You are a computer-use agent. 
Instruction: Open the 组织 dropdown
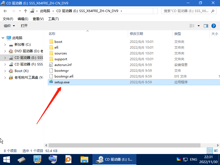coord(9,26)
